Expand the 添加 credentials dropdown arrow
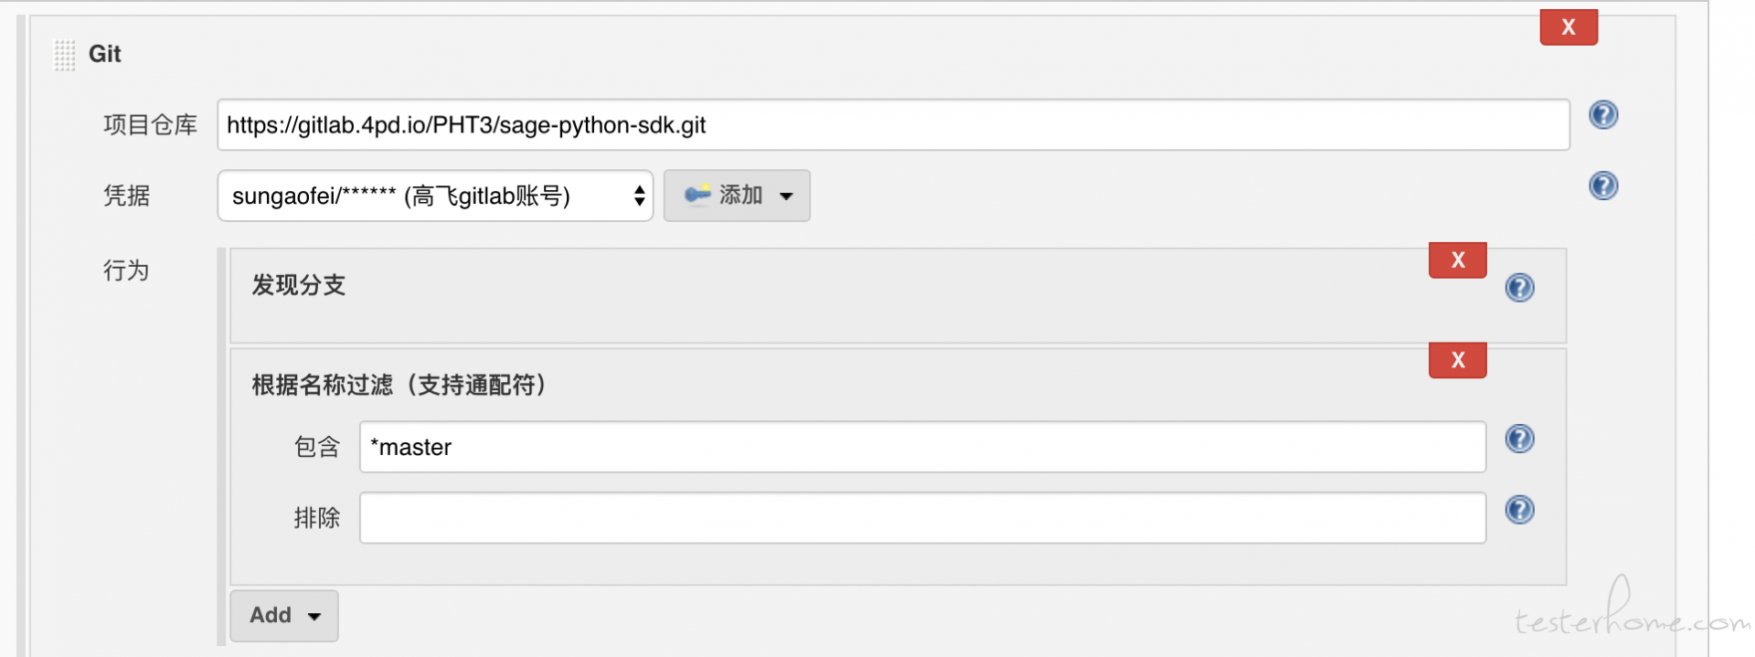The image size is (1755, 657). click(x=786, y=196)
